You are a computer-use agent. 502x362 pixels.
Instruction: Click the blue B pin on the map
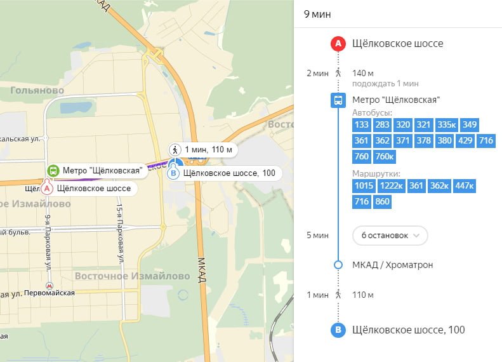[x=173, y=173]
